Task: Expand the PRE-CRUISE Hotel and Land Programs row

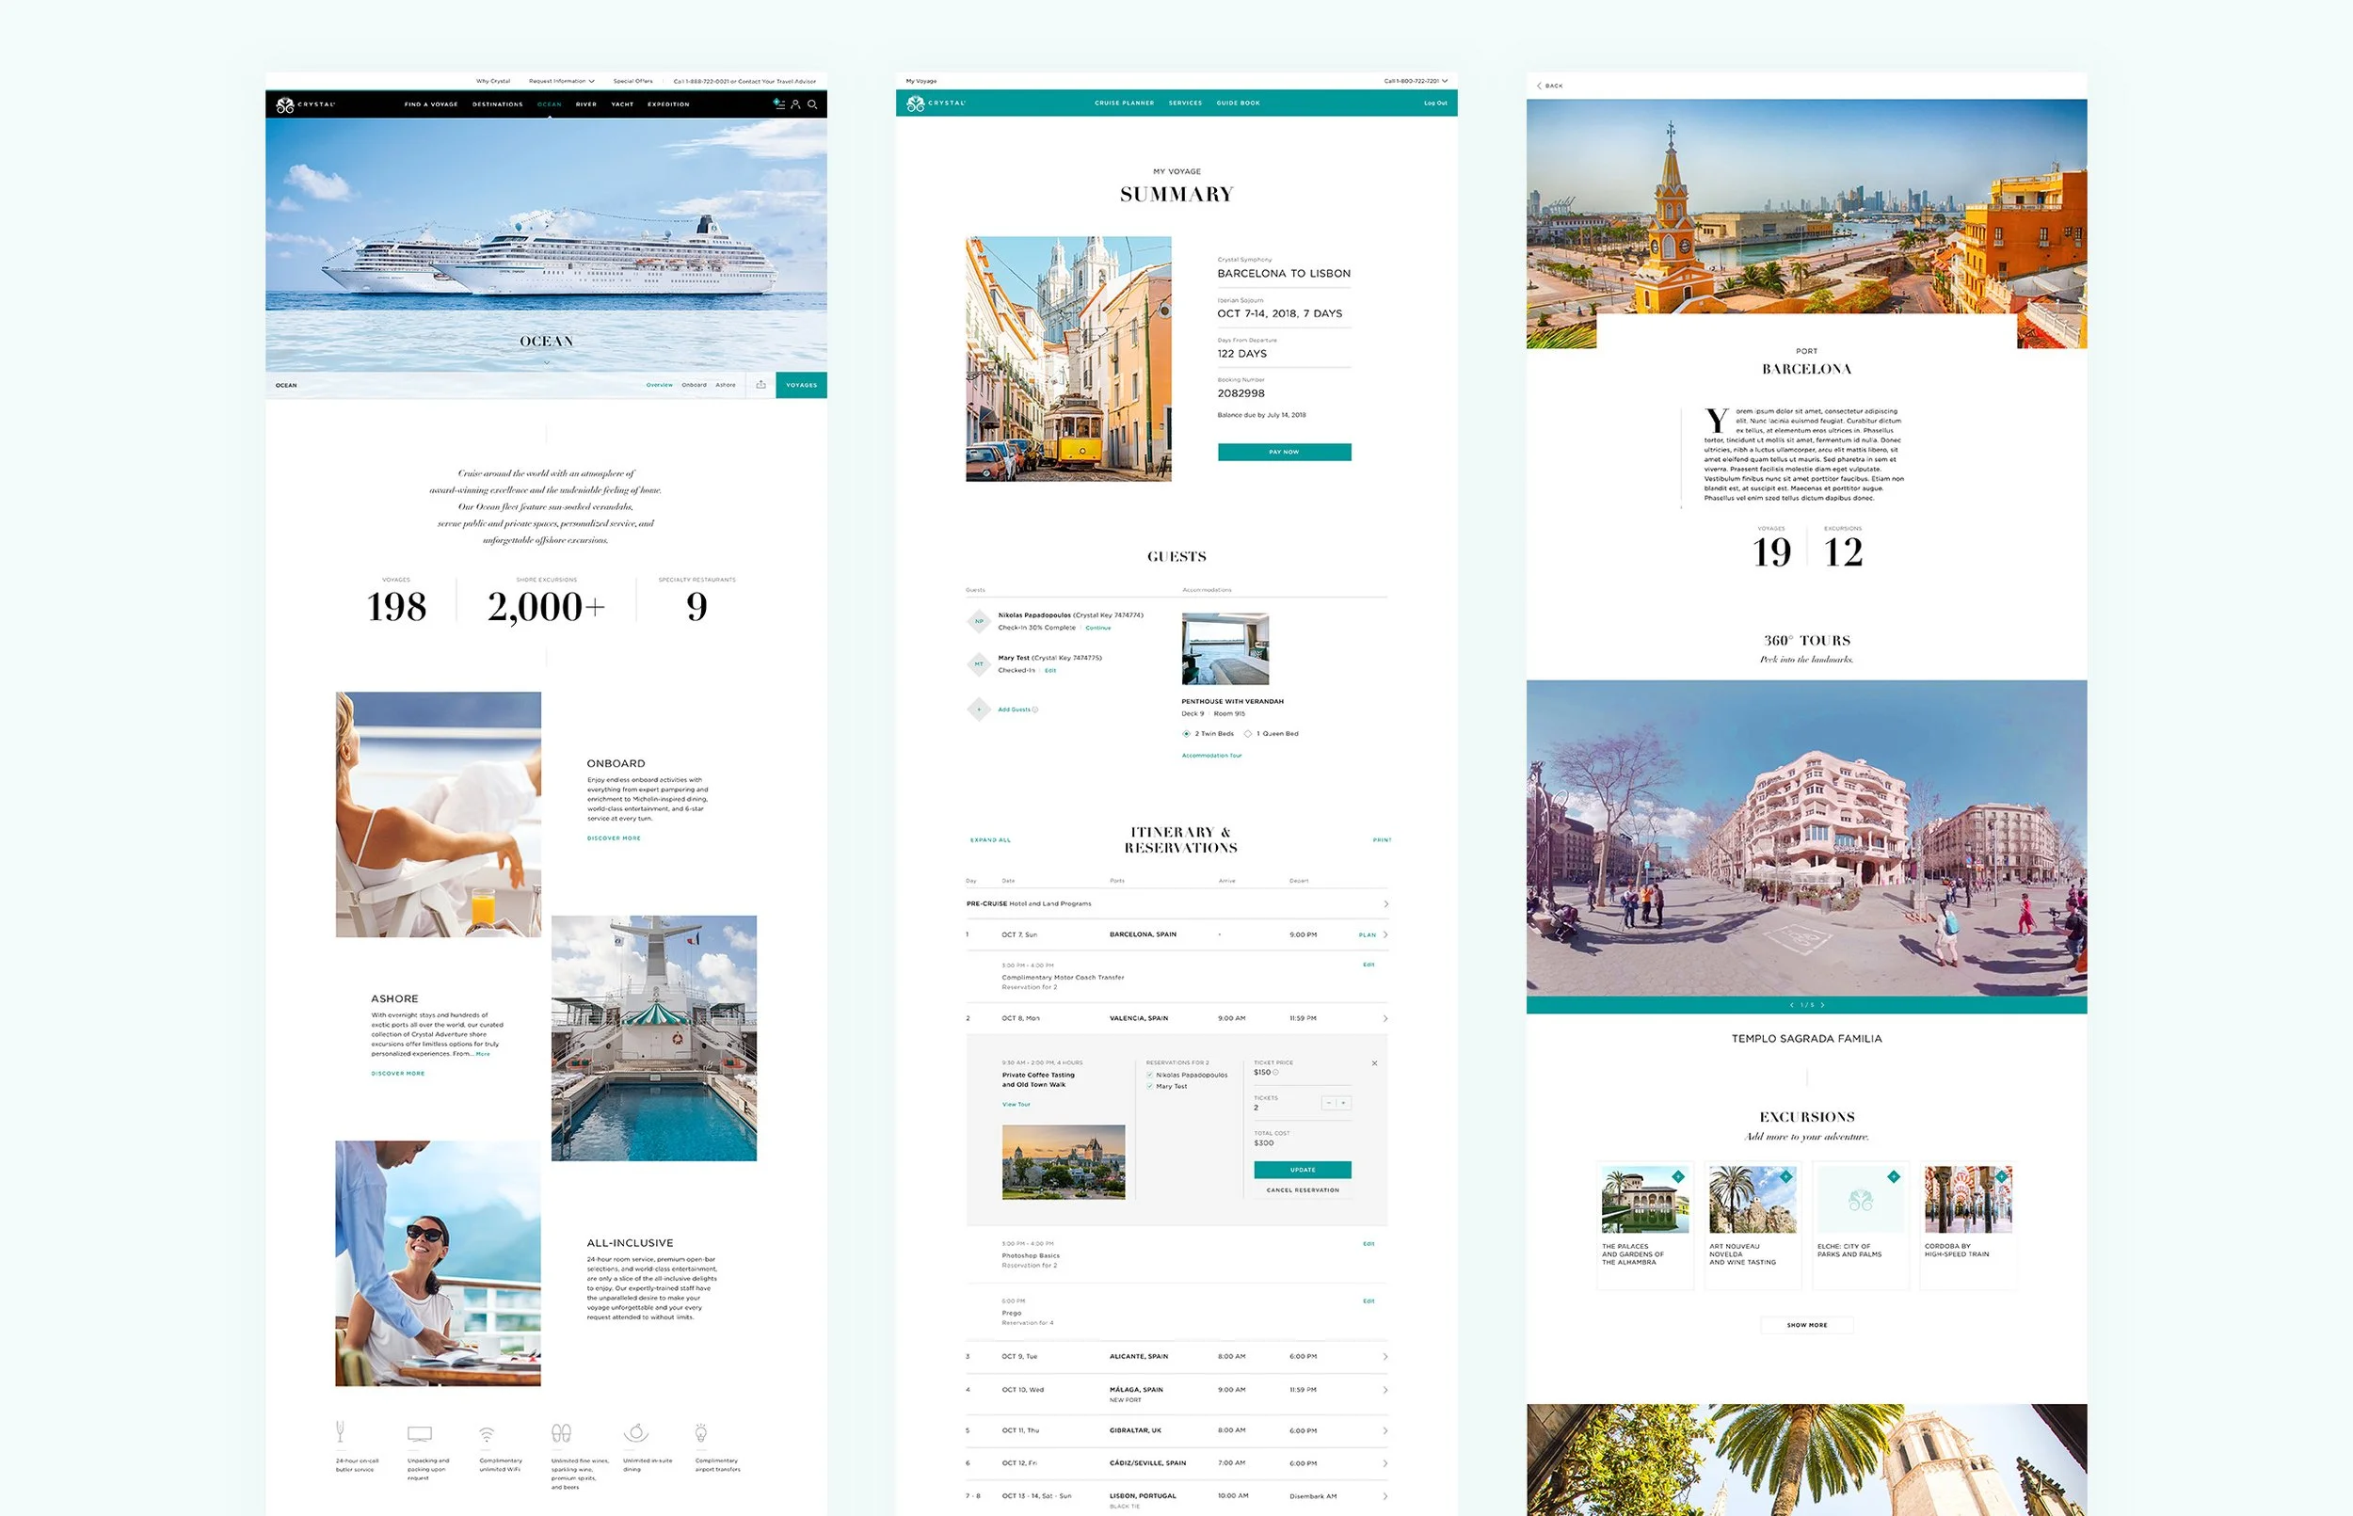Action: [1385, 903]
